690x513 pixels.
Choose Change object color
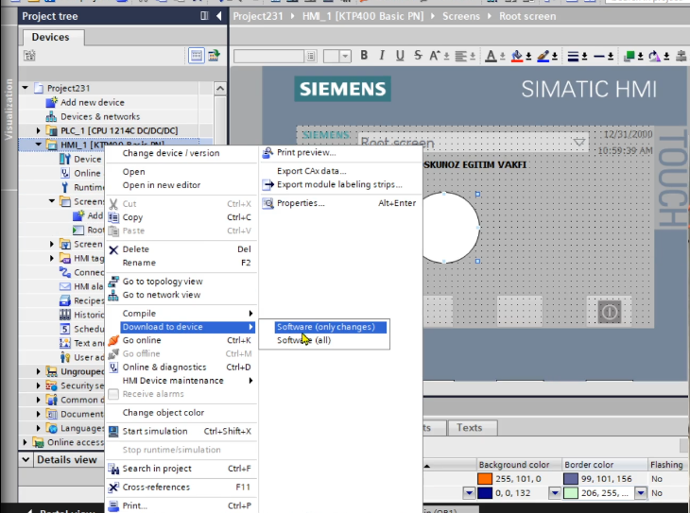coord(164,413)
